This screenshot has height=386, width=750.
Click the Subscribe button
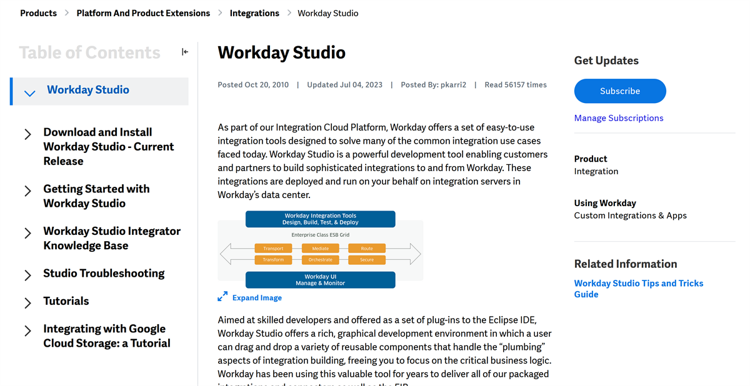tap(620, 91)
